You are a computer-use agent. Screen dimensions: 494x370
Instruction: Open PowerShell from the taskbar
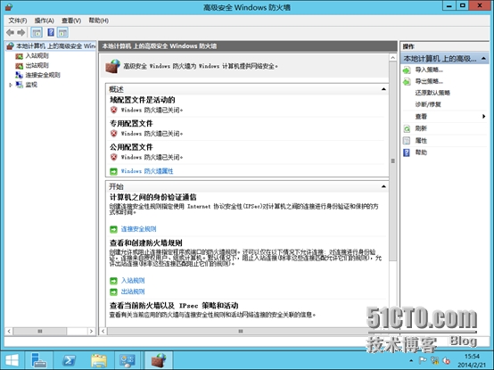[69, 360]
